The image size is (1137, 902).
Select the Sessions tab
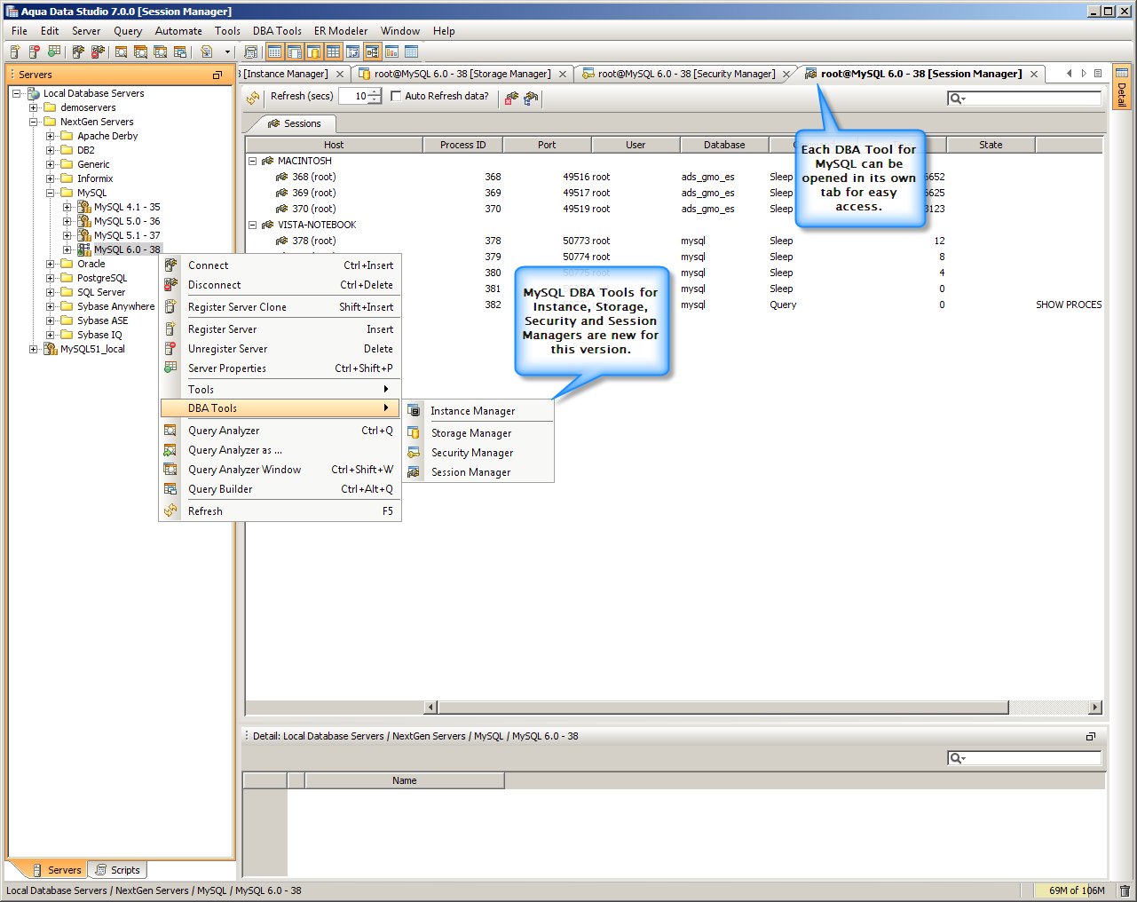point(295,123)
